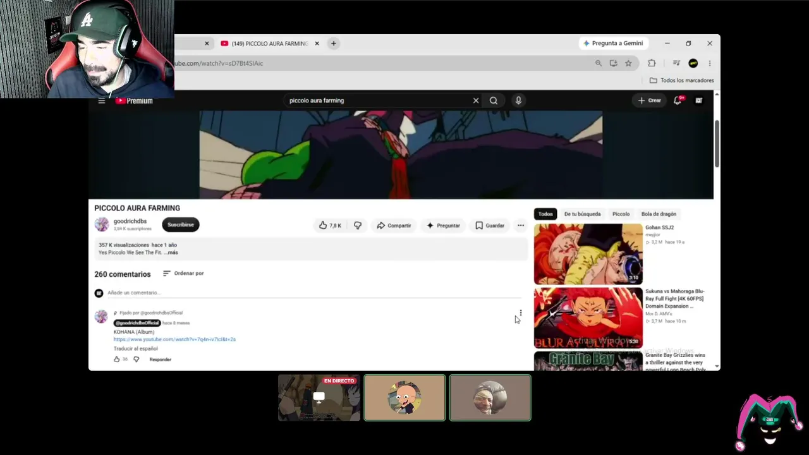Translate comment with Traducir al español
The height and width of the screenshot is (455, 809).
pyautogui.click(x=136, y=349)
